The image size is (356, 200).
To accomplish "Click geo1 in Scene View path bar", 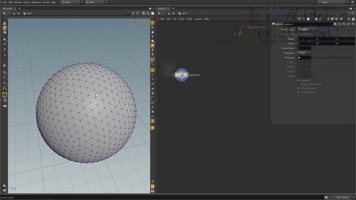I will pyautogui.click(x=28, y=13).
